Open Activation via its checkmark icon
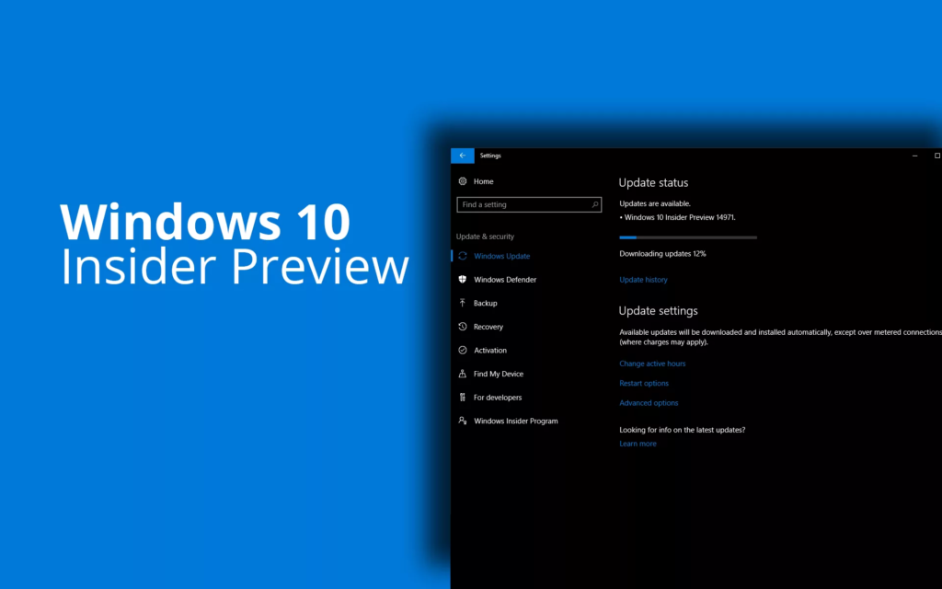The width and height of the screenshot is (942, 589). [x=462, y=350]
